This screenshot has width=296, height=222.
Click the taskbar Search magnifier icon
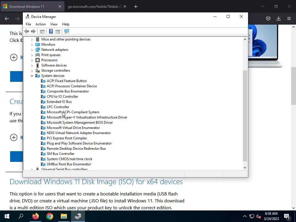(x=21, y=216)
